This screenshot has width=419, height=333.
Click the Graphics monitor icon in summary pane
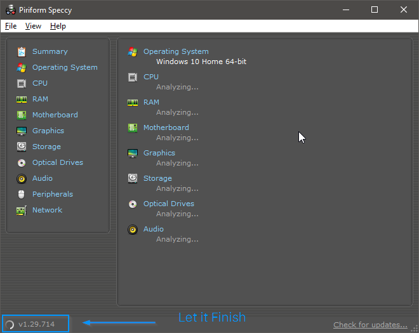pyautogui.click(x=133, y=153)
